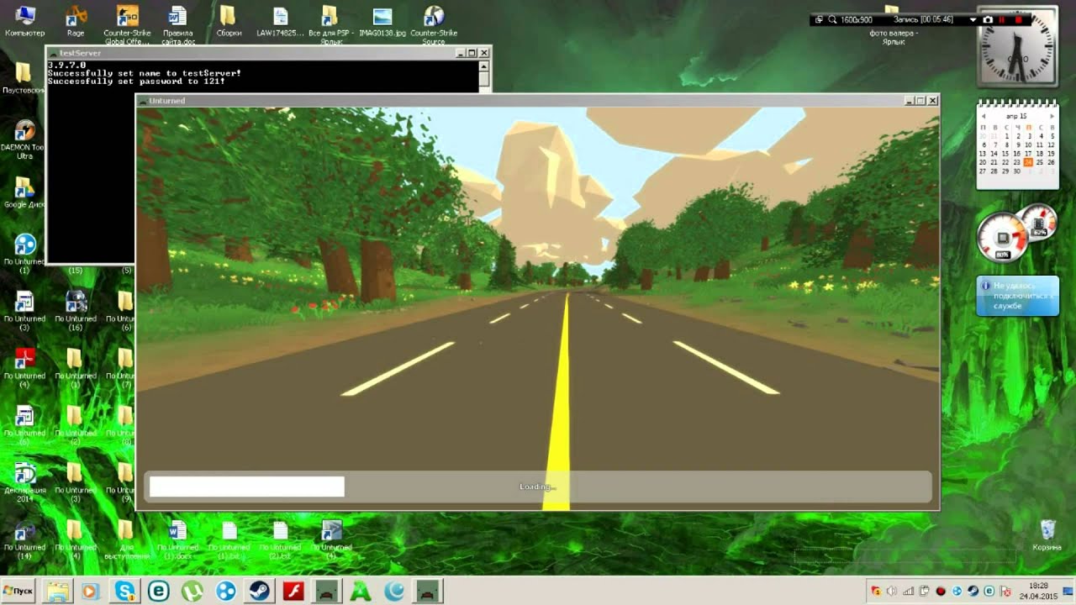Click the Steam icon in system tray
Viewport: 1076px width, 605px height.
[x=973, y=592]
